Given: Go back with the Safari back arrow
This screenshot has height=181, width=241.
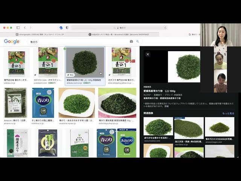Looking at the screenshot, I should tap(25, 28).
